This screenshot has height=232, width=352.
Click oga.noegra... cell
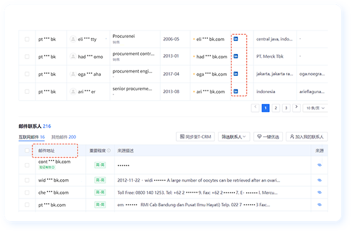[x=312, y=74]
